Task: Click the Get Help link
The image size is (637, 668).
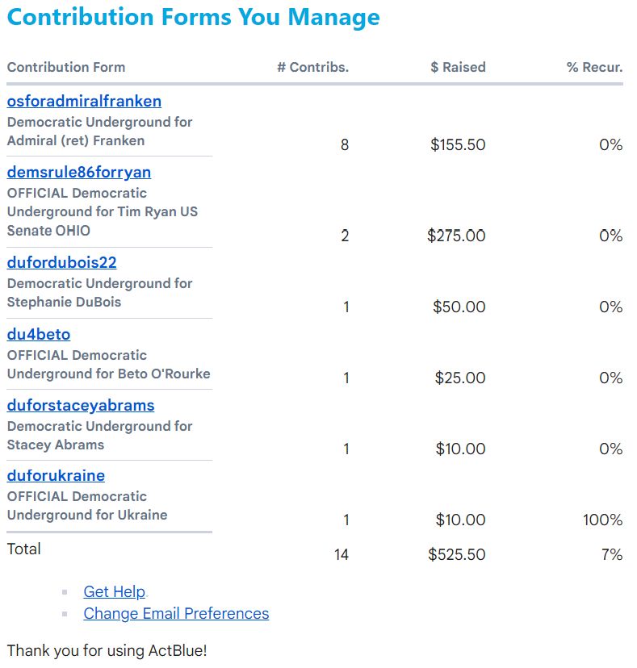Action: (115, 591)
